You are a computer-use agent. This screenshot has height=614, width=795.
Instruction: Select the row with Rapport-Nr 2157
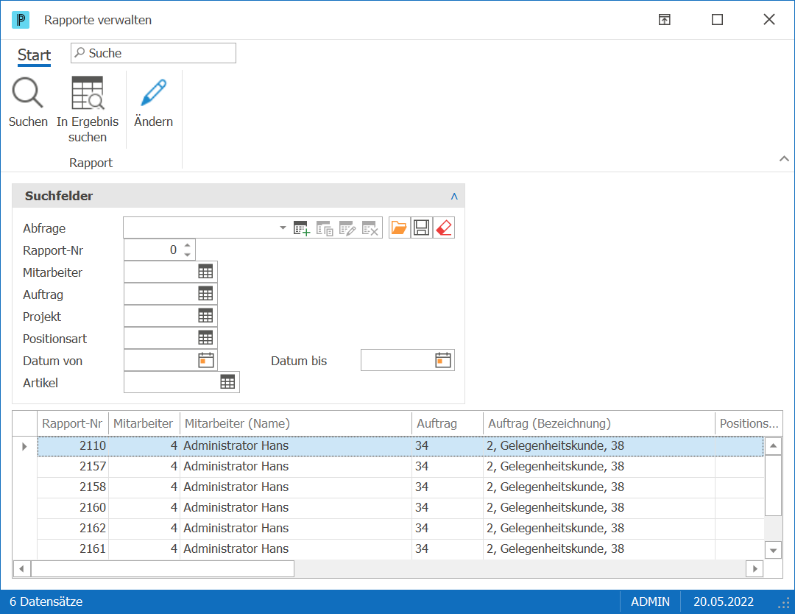[x=400, y=467]
